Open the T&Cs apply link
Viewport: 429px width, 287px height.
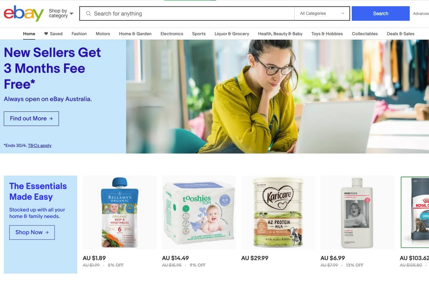click(x=40, y=146)
